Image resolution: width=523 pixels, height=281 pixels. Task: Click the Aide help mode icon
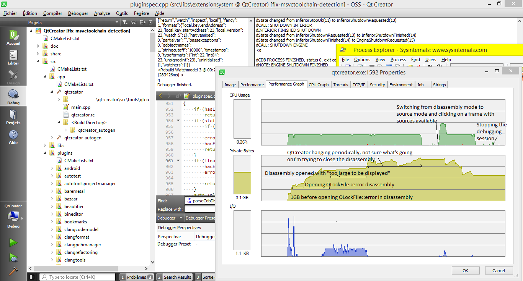click(x=13, y=137)
